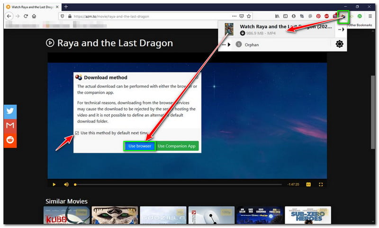This screenshot has width=379, height=228.
Task: Click the '-1:47:25' remaining time text
Action: click(293, 184)
